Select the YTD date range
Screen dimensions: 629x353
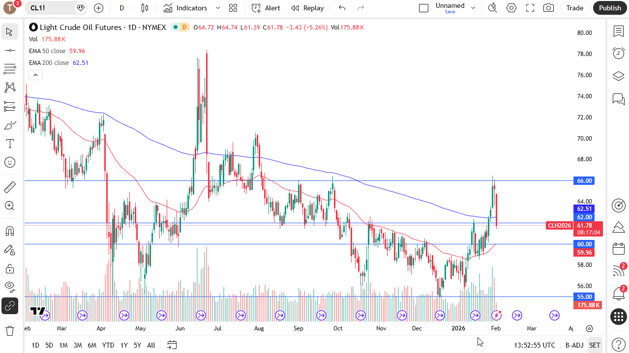click(x=108, y=345)
